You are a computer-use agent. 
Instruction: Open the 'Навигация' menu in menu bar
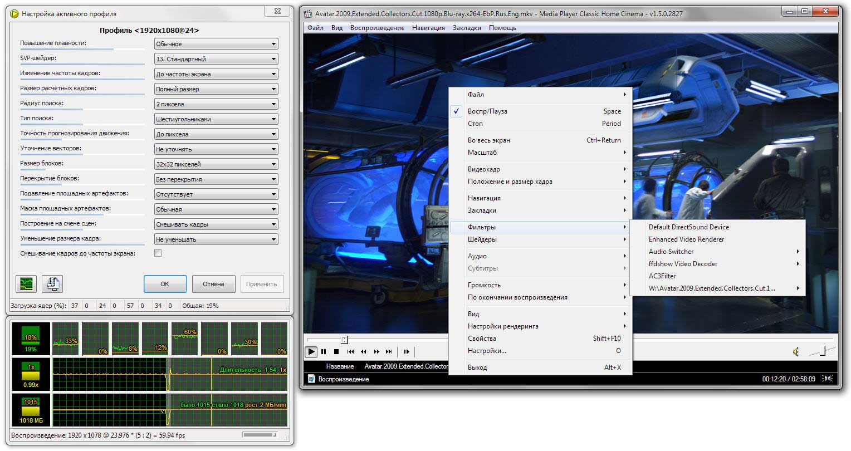[x=428, y=28]
